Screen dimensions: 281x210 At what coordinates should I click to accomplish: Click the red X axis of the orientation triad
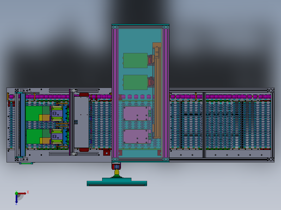[x=22, y=193]
